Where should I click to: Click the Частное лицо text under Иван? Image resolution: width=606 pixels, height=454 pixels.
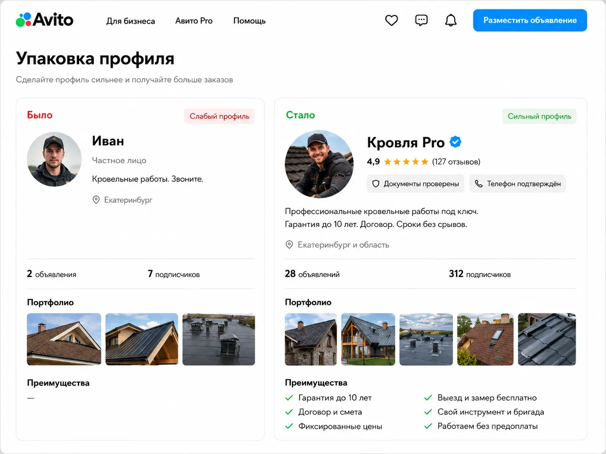[x=119, y=161]
